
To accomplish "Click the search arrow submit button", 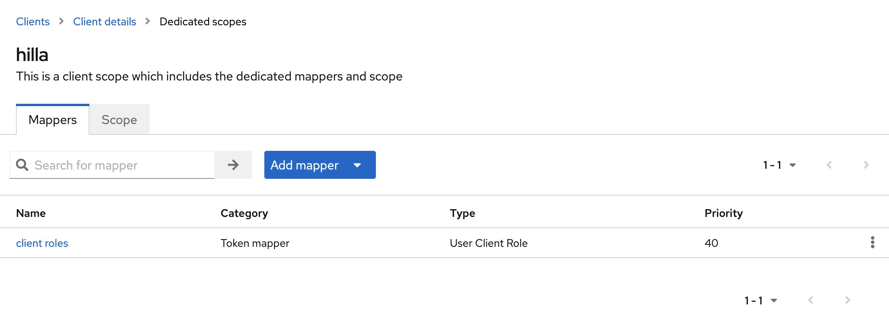I will click(233, 165).
